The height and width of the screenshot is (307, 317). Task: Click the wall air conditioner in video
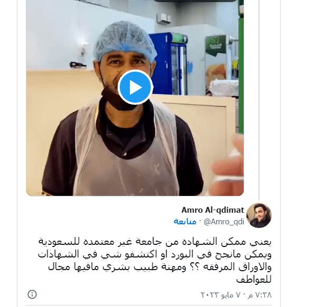pyautogui.click(x=164, y=18)
